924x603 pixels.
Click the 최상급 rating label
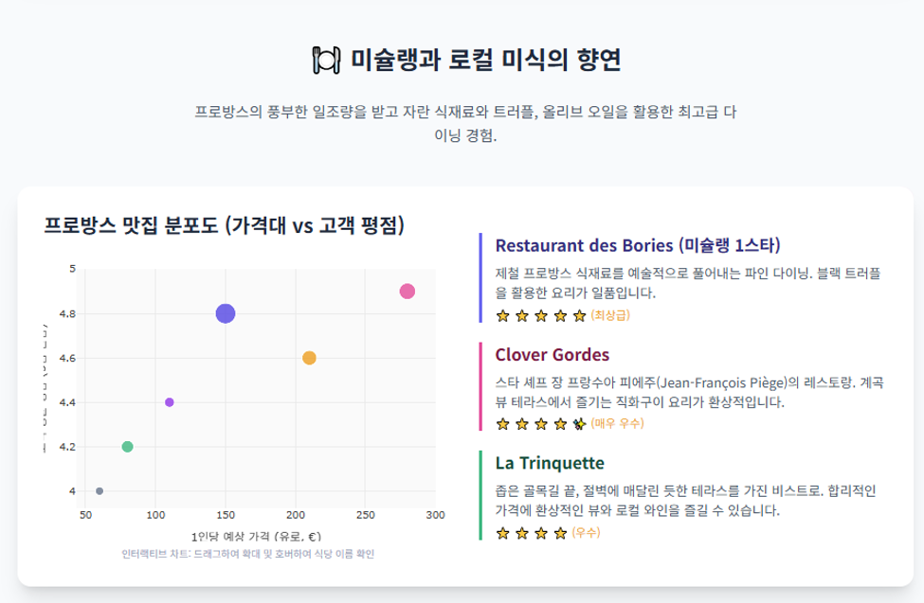(610, 315)
